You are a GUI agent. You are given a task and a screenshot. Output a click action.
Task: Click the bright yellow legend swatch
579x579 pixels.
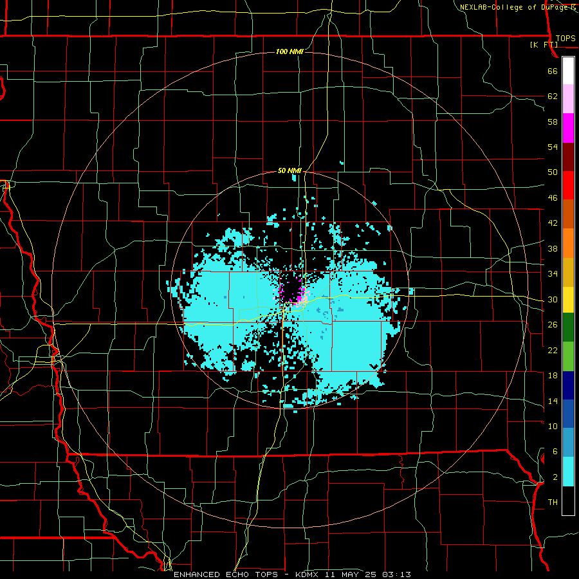click(568, 300)
